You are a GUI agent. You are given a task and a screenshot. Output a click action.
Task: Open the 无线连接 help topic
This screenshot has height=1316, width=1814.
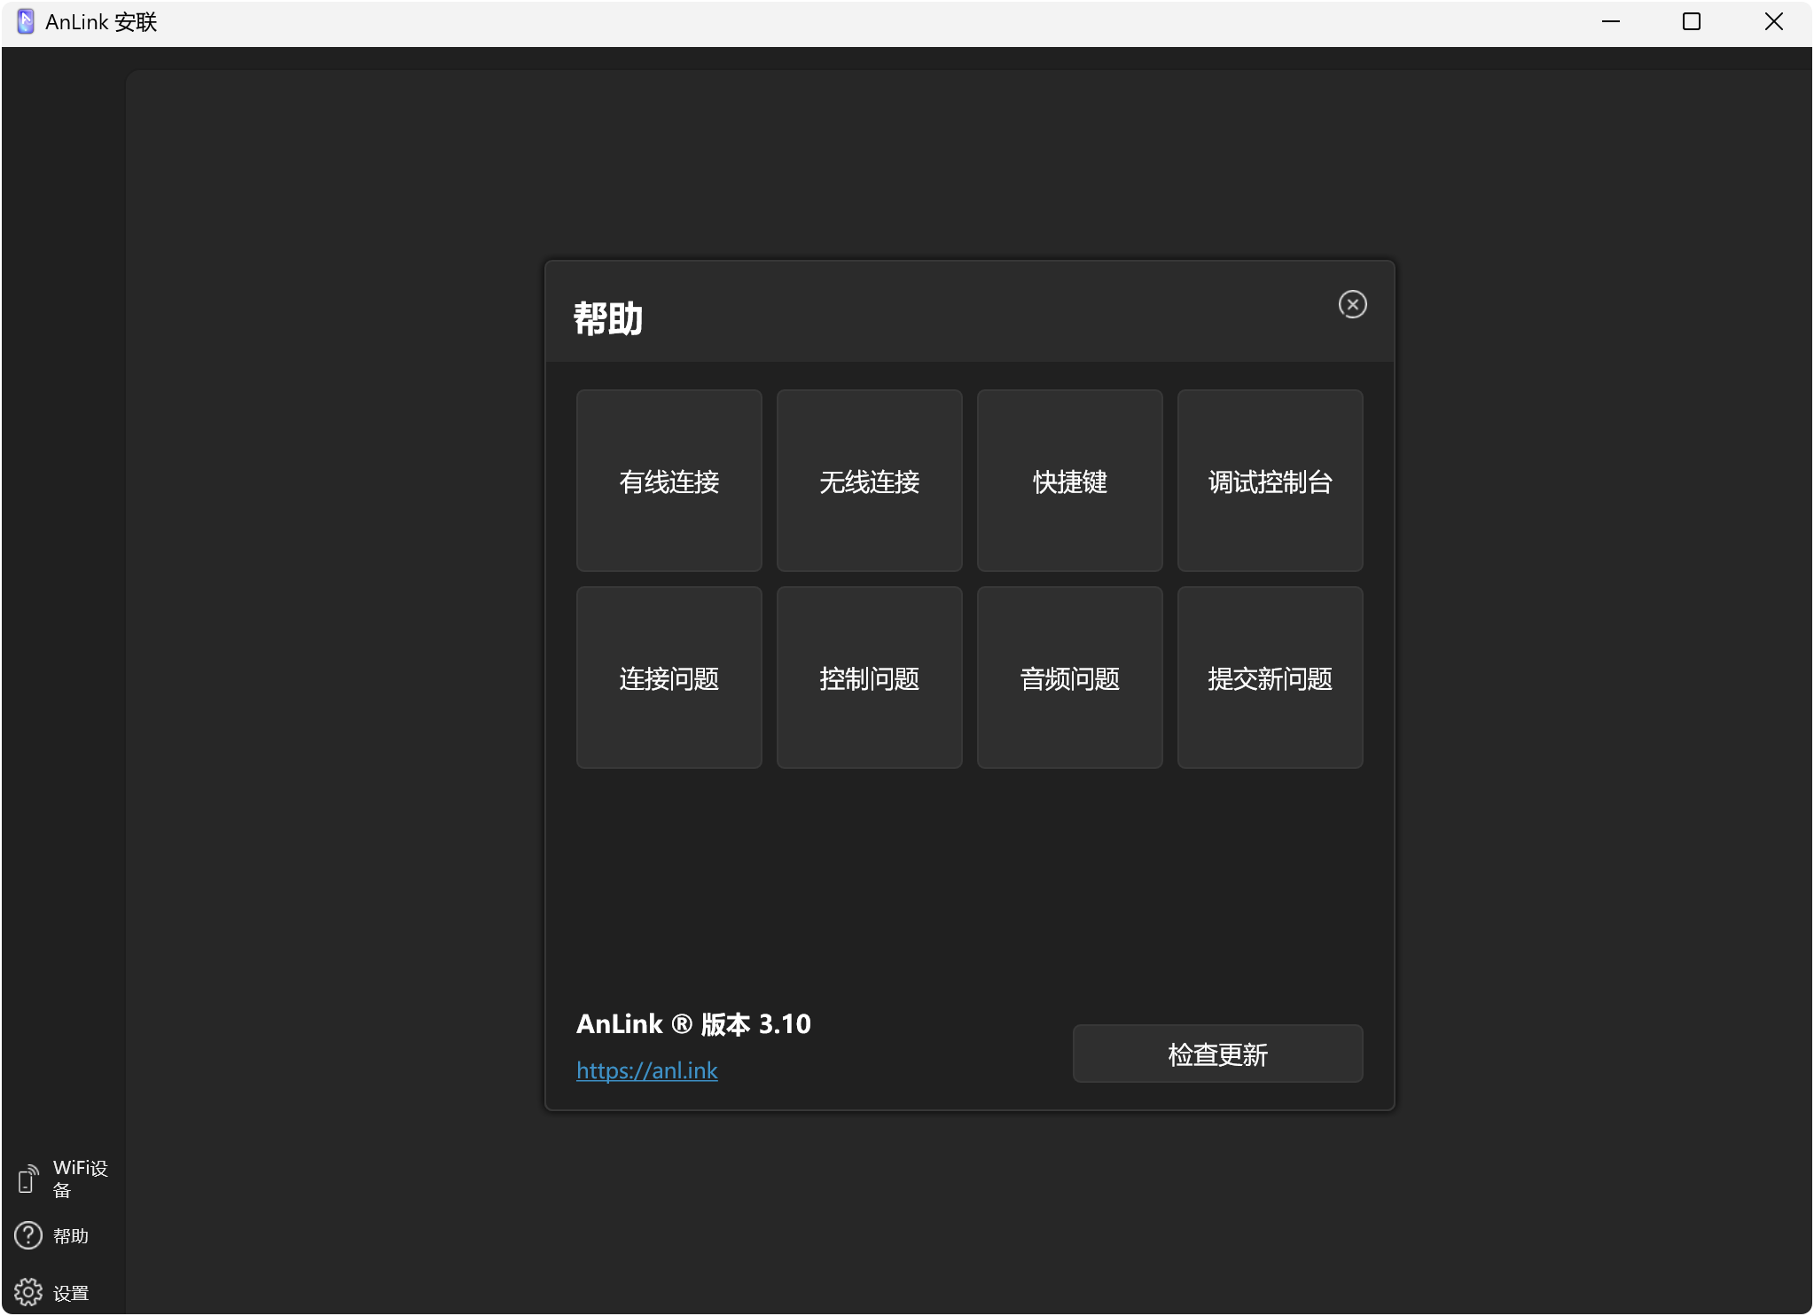point(868,481)
